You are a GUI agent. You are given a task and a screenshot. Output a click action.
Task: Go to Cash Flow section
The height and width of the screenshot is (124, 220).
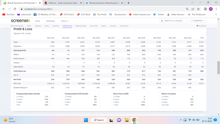tap(94, 26)
